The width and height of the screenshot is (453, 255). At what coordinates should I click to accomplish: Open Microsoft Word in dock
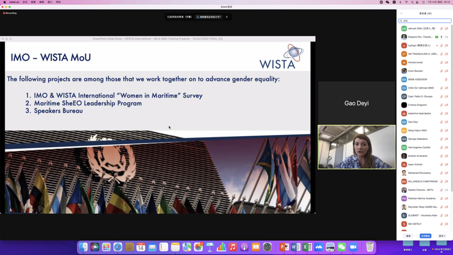295,247
